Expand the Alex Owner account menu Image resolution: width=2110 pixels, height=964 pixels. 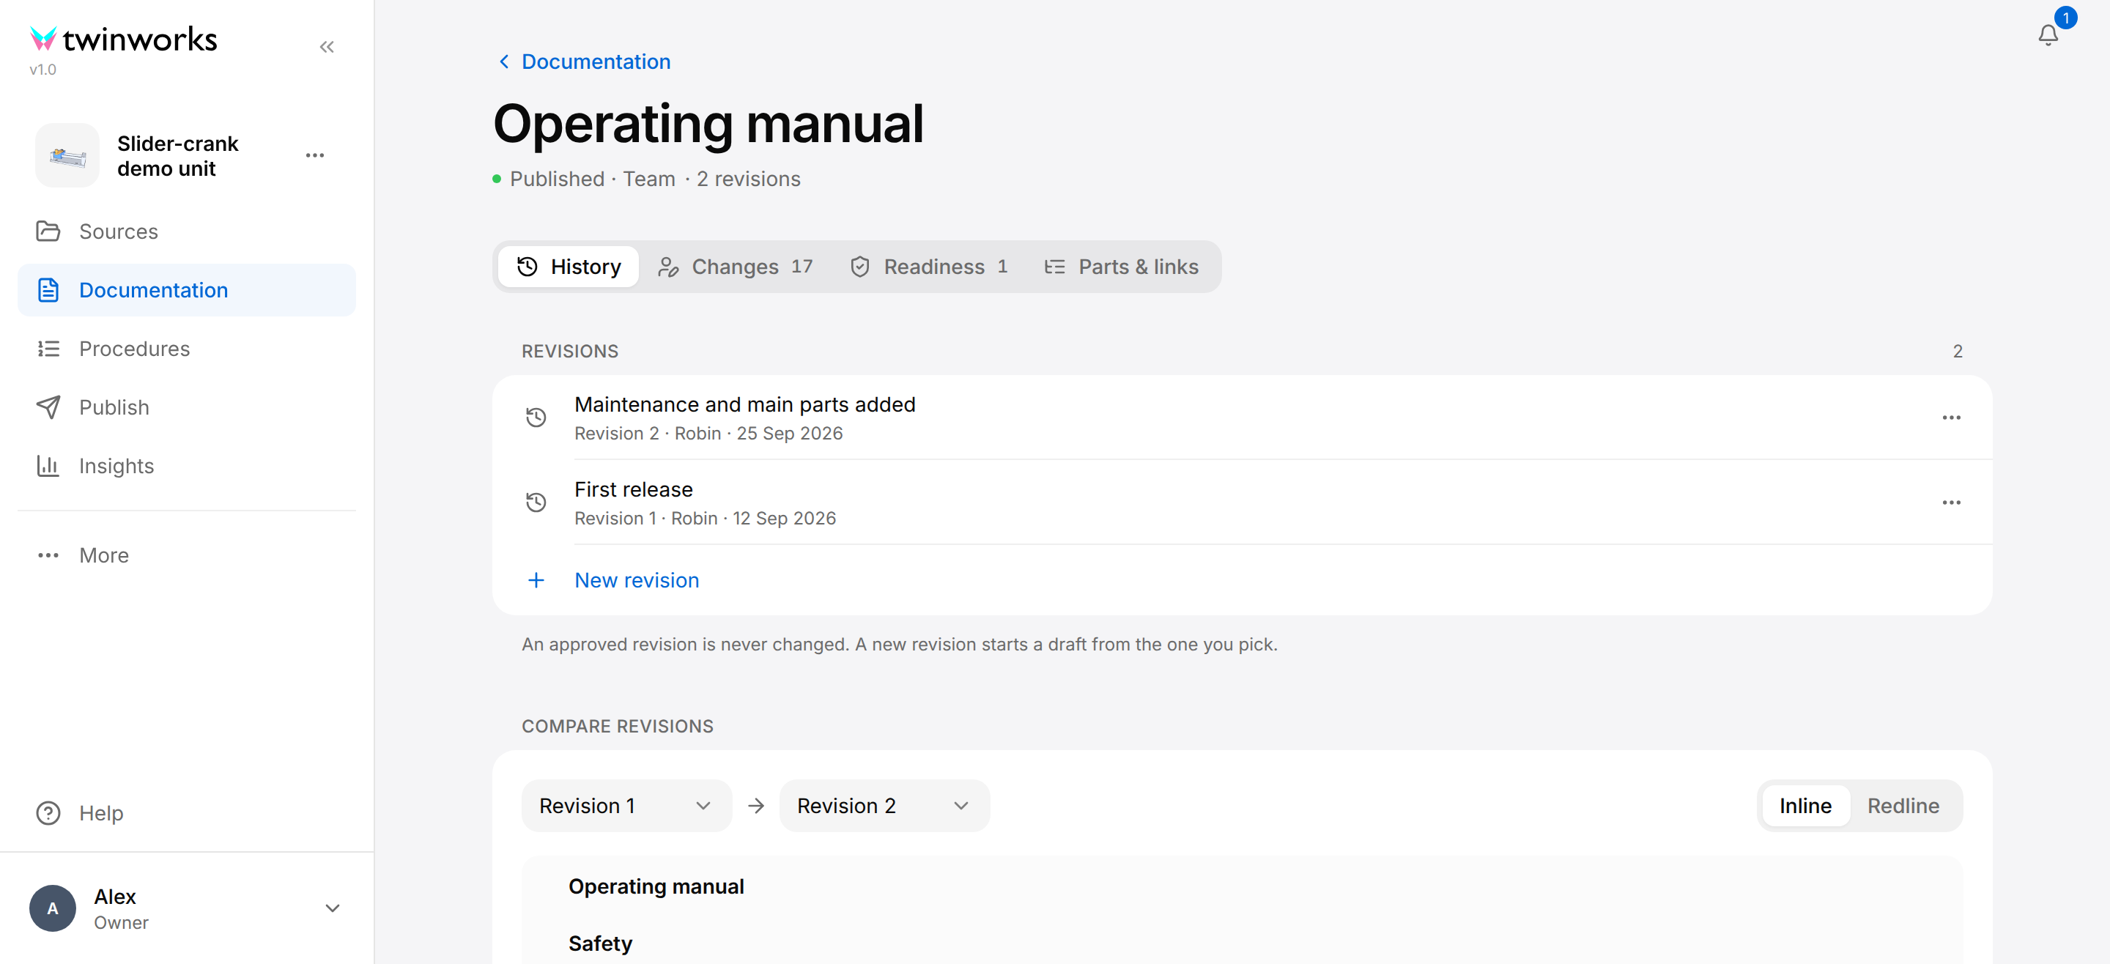click(187, 908)
